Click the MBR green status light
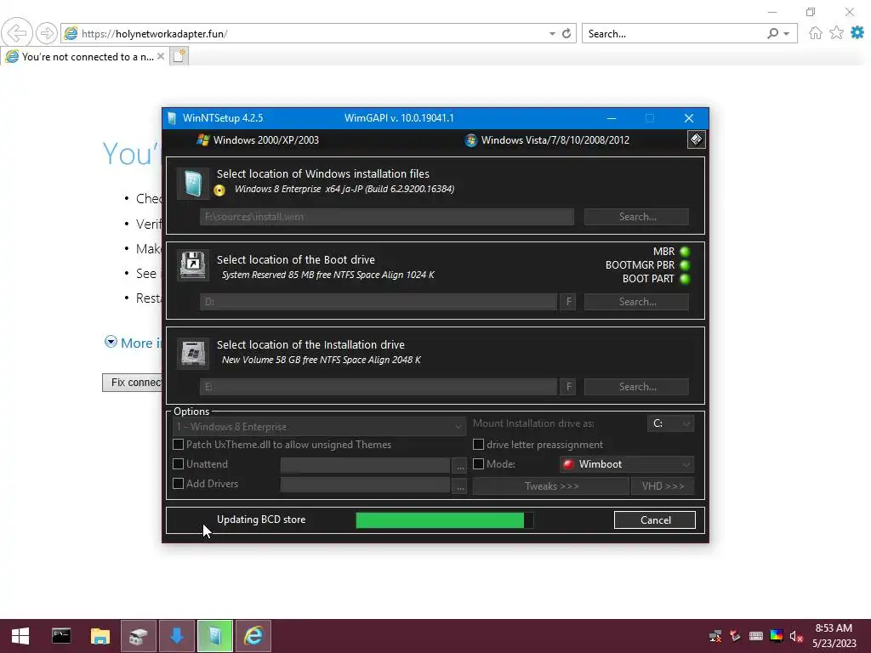The image size is (871, 653). [685, 252]
